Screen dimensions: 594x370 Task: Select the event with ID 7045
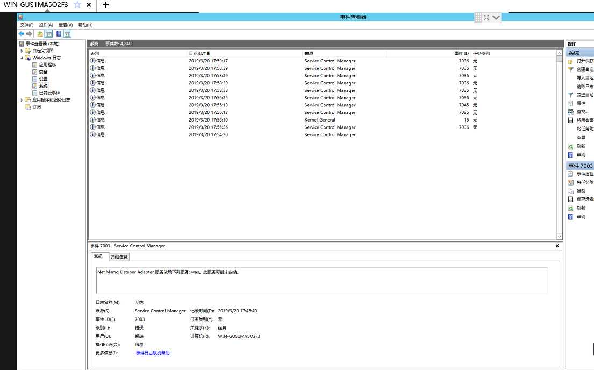tap(323, 105)
